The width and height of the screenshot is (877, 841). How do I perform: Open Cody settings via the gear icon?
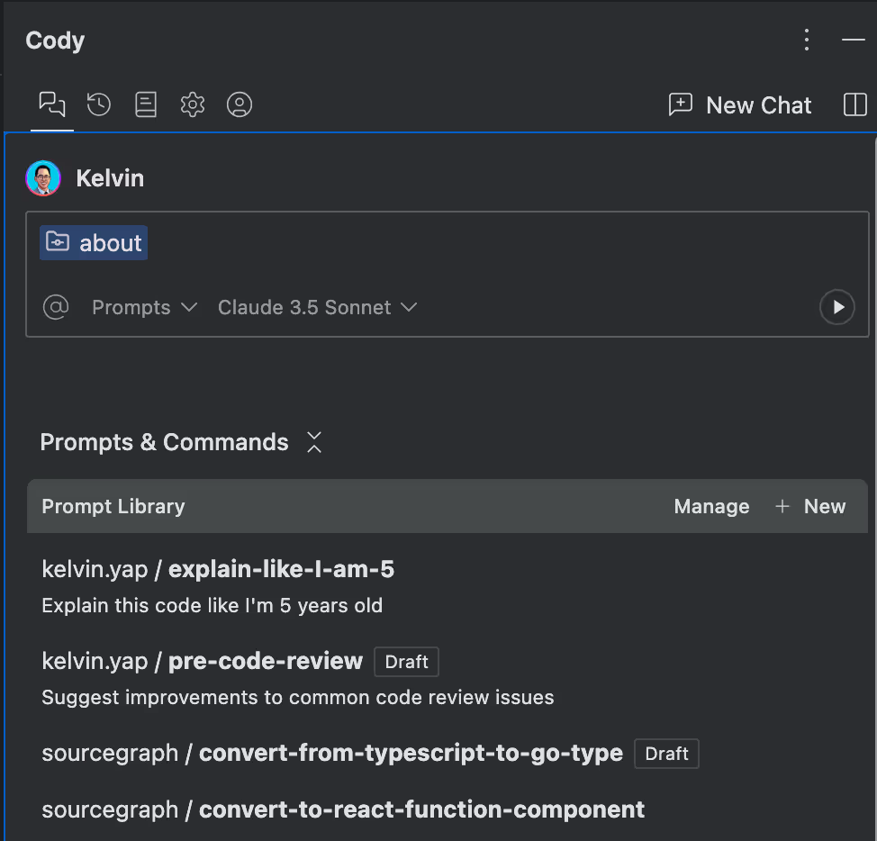point(192,104)
